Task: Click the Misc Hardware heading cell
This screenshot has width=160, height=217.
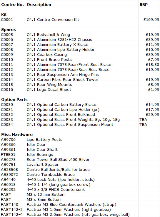Action: (13, 134)
